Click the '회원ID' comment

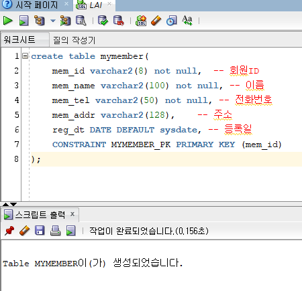point(244,71)
